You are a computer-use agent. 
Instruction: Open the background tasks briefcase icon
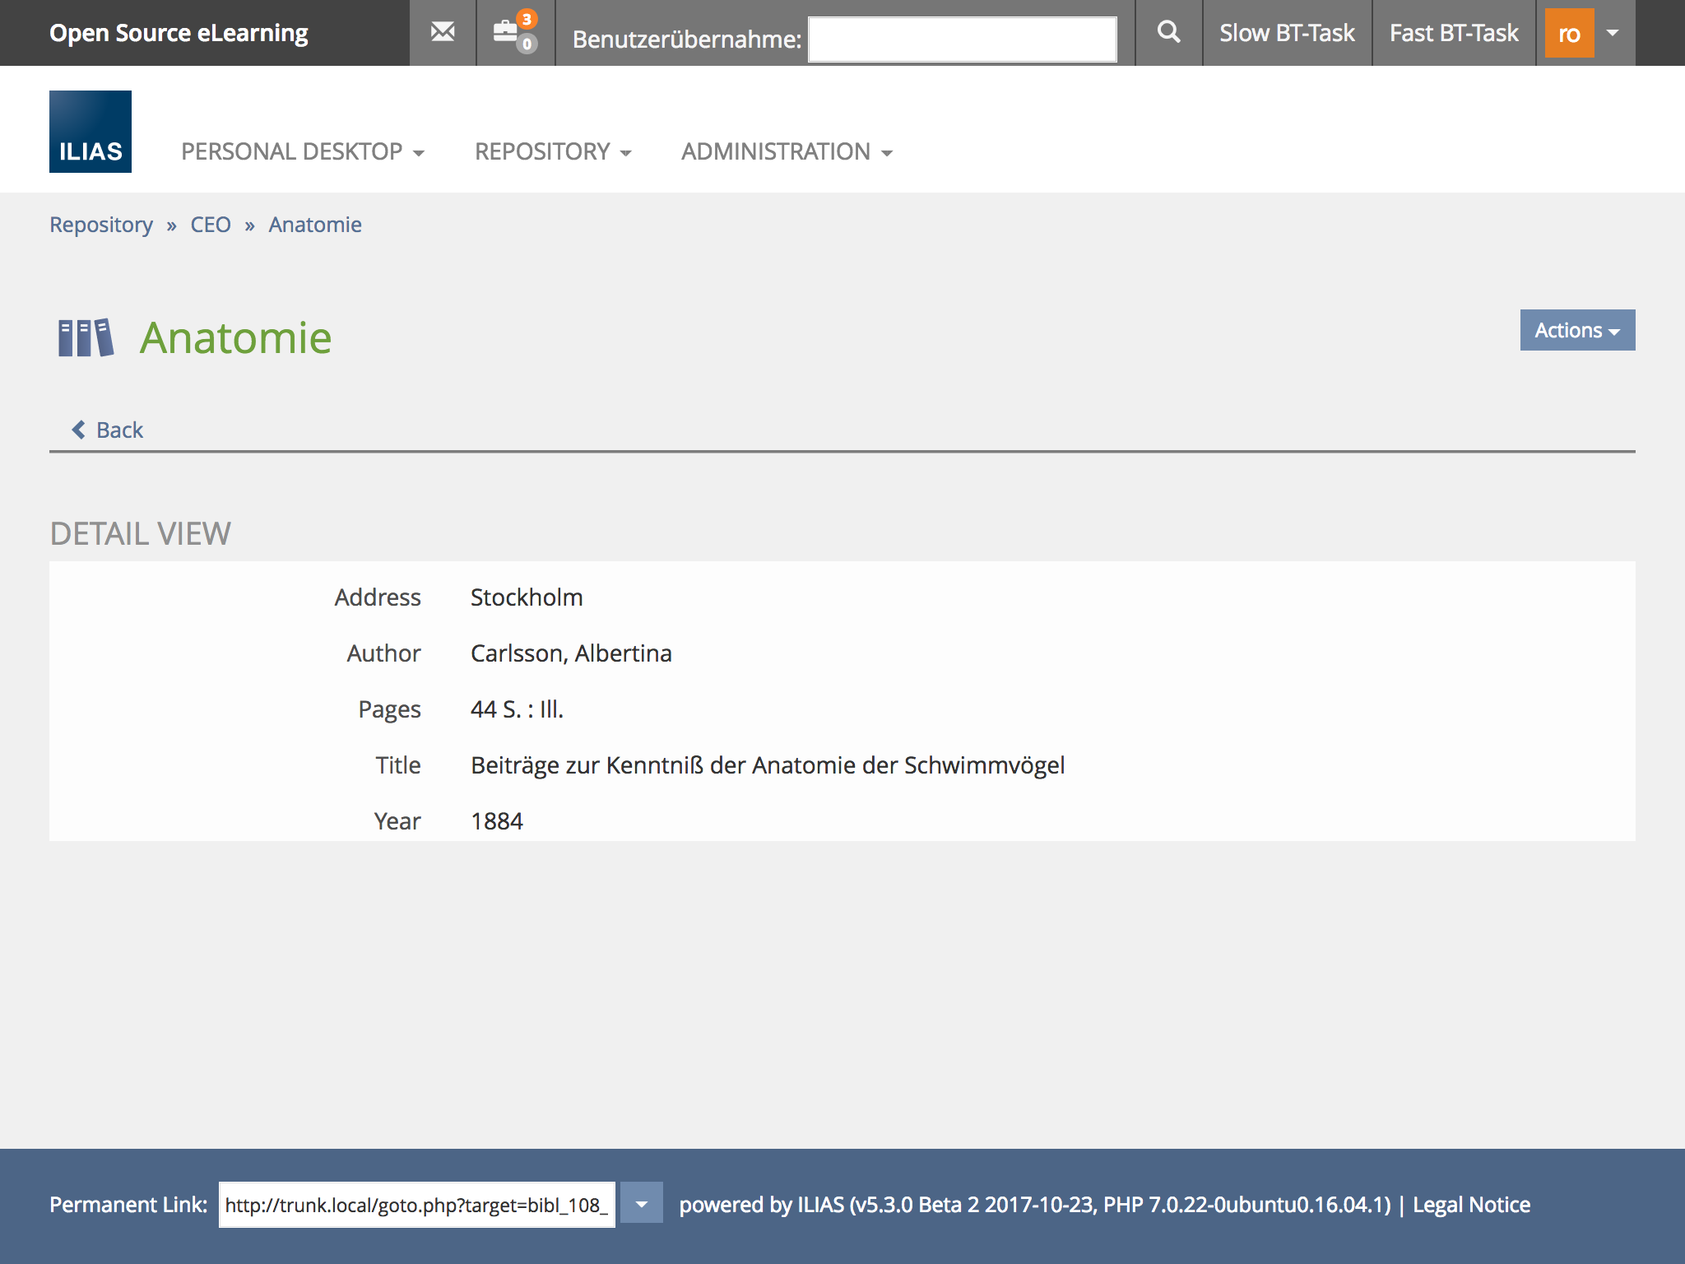(x=505, y=33)
